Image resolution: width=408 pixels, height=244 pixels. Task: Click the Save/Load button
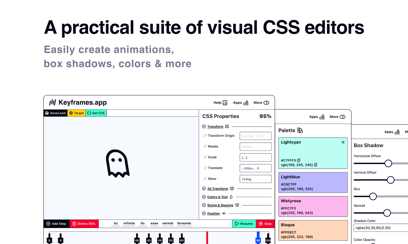(55, 113)
